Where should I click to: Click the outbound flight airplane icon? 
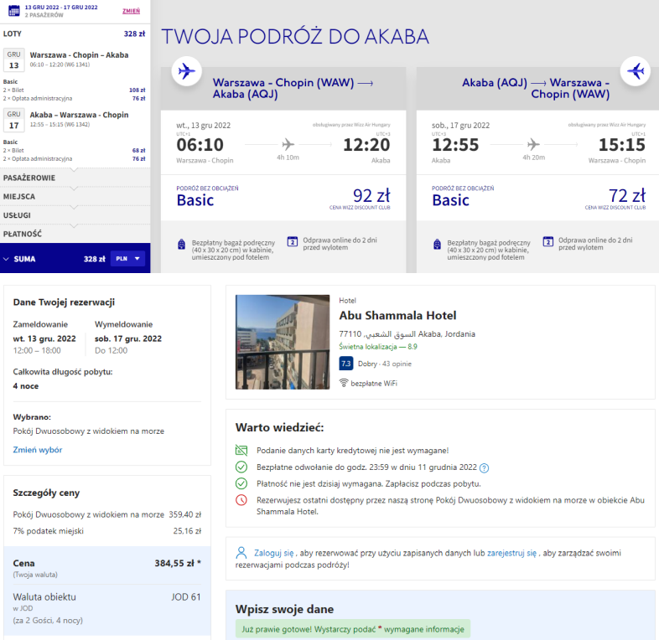pyautogui.click(x=186, y=71)
